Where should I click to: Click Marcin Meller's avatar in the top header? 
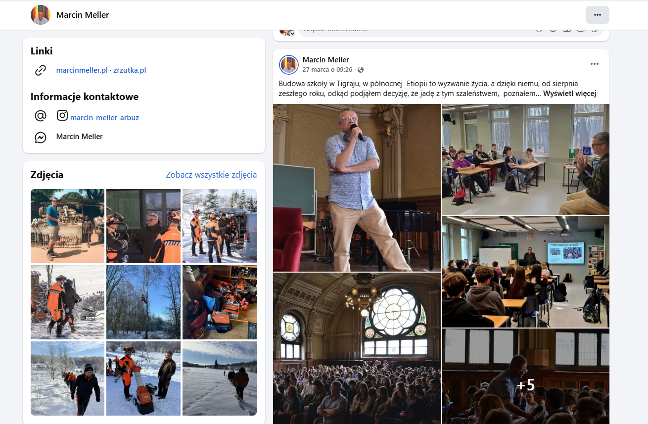click(41, 15)
